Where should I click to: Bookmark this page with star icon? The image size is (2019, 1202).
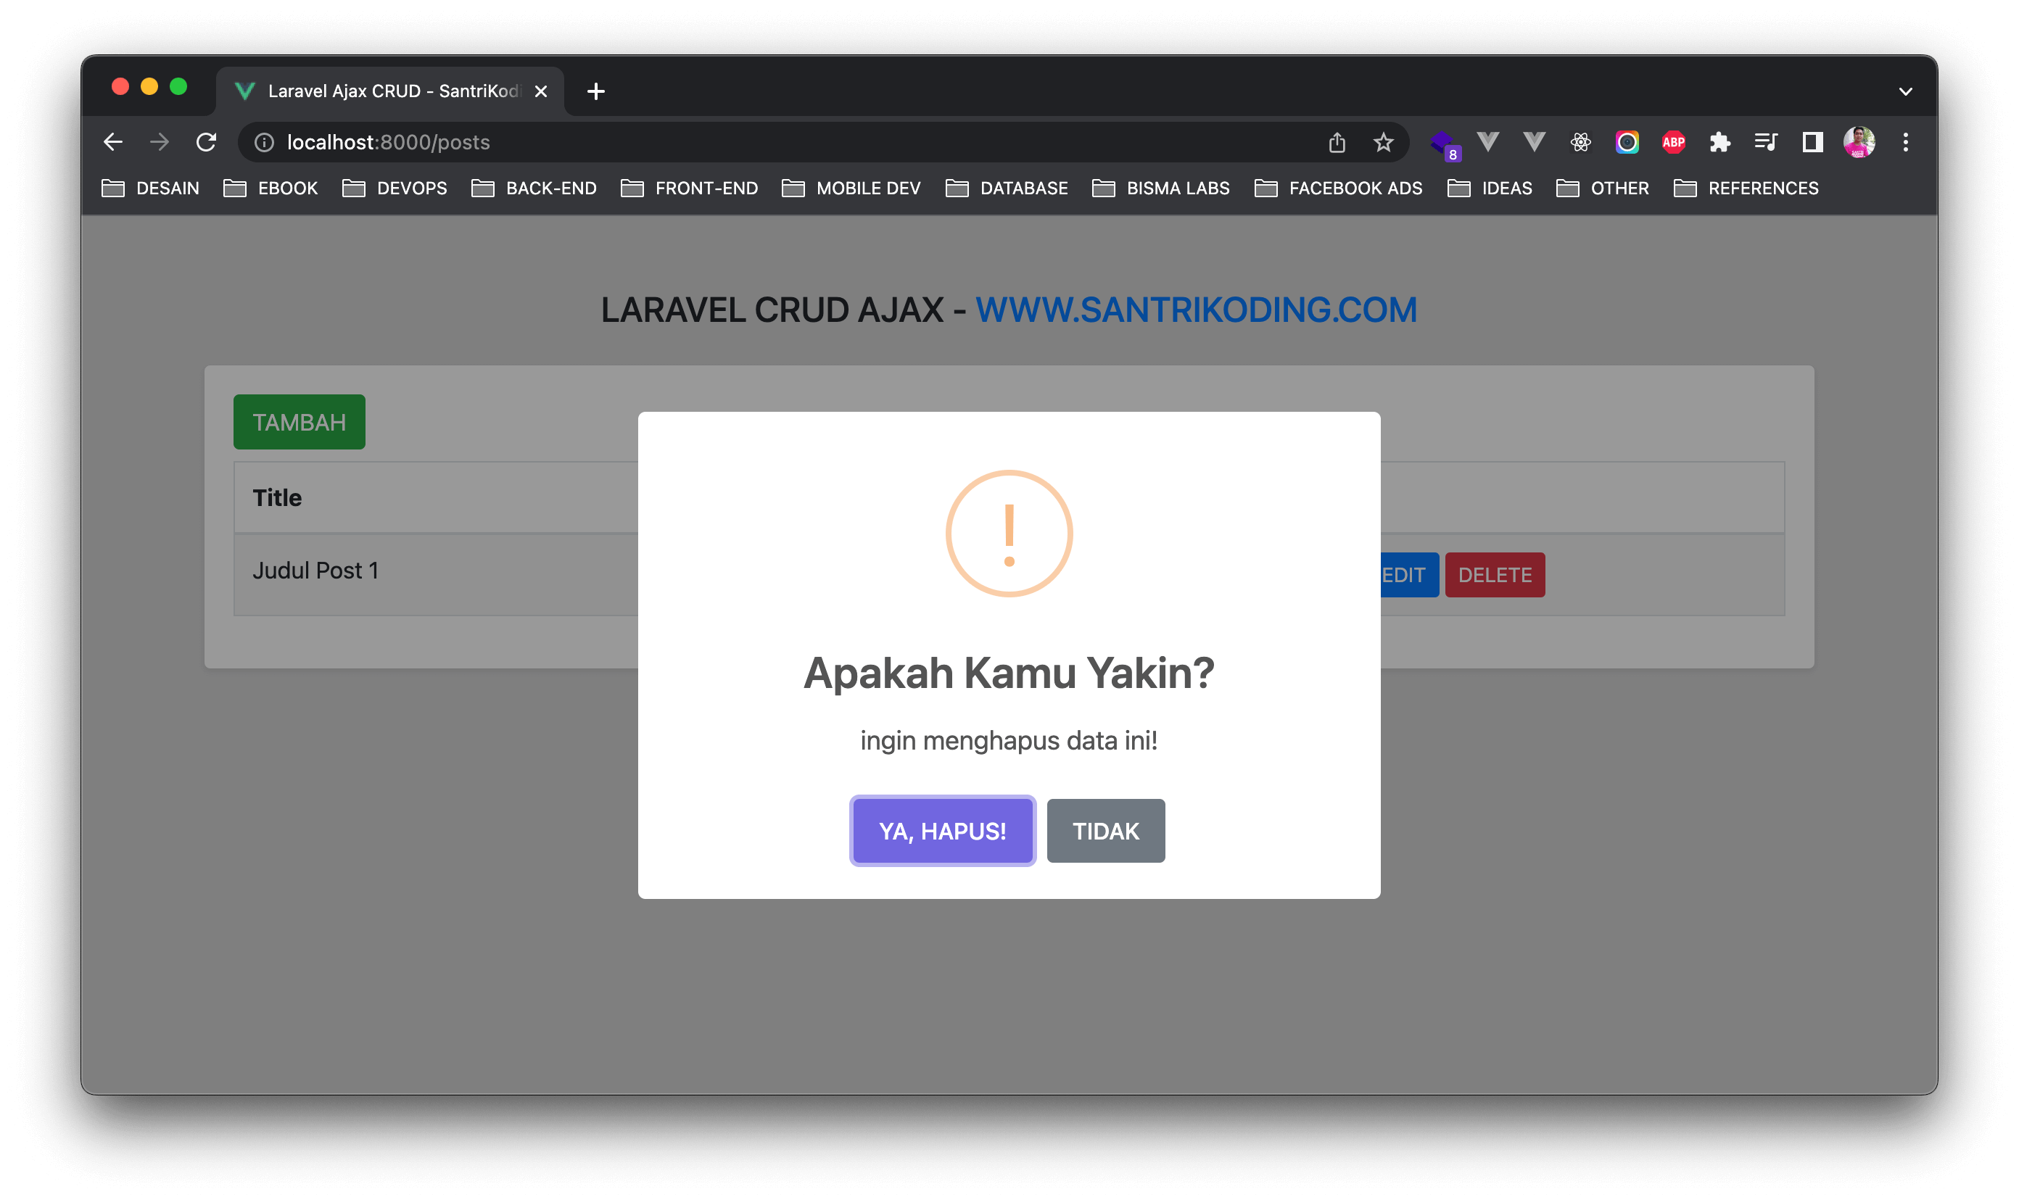click(1383, 143)
